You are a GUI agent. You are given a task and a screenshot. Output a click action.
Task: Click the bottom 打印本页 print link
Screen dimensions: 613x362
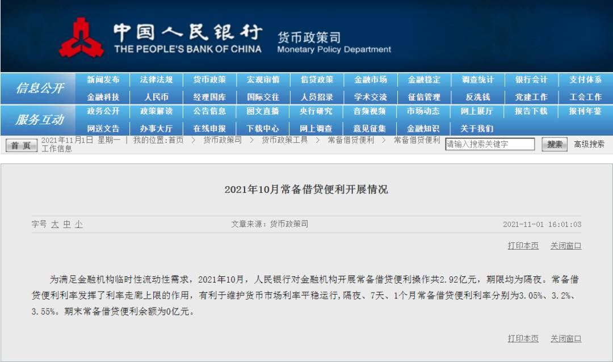pyautogui.click(x=523, y=338)
